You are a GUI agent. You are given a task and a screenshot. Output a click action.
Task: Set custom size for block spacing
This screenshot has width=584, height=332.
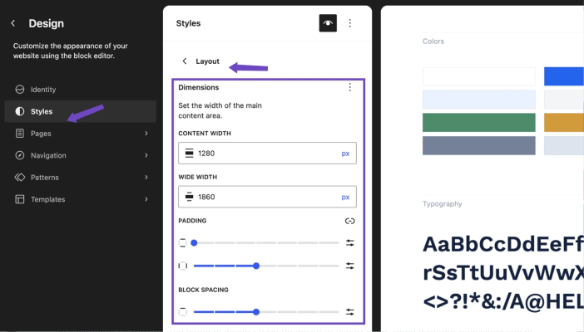click(349, 312)
